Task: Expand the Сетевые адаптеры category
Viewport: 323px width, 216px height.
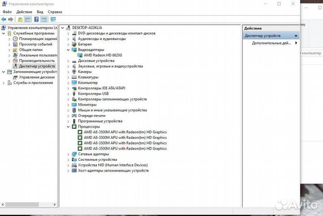Action: pyautogui.click(x=68, y=154)
